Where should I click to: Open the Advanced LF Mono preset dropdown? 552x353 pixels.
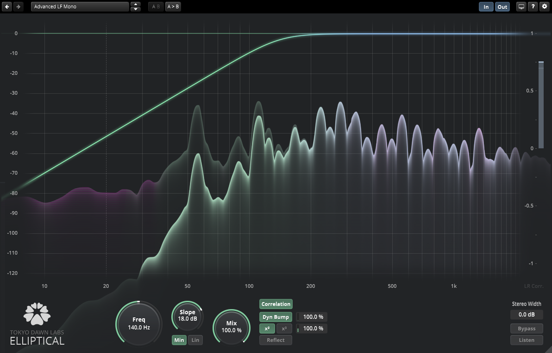point(80,7)
